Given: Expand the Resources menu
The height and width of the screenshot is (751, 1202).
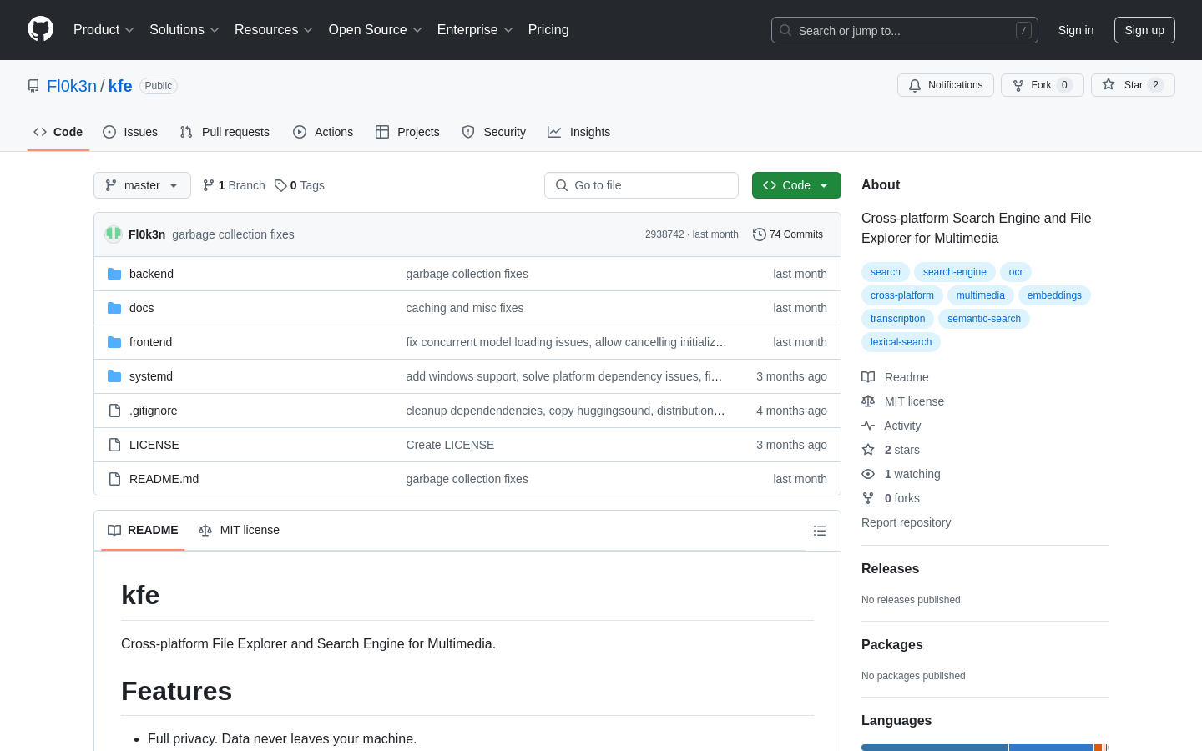Looking at the screenshot, I should 274,30.
